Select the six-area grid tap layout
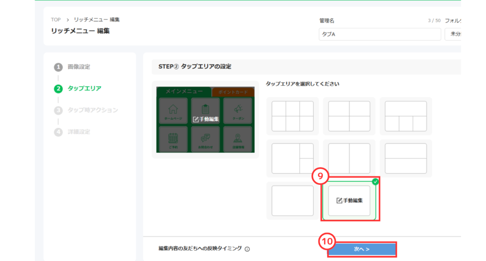 (x=292, y=116)
